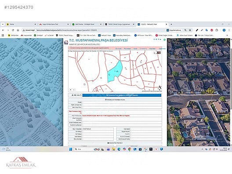Open the Emlakjet bookmark
Image resolution: width=232 pixels, height=174 pixels.
coord(38,35)
